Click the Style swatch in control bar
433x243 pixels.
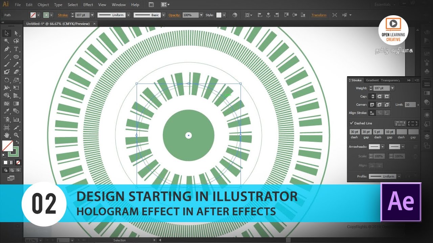click(219, 15)
